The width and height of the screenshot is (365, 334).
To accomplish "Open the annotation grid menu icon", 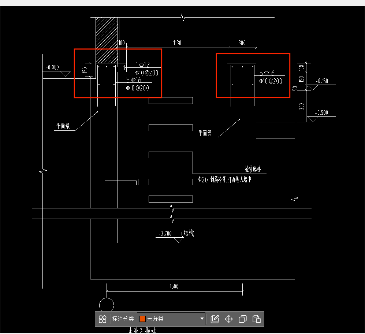I will [x=103, y=319].
